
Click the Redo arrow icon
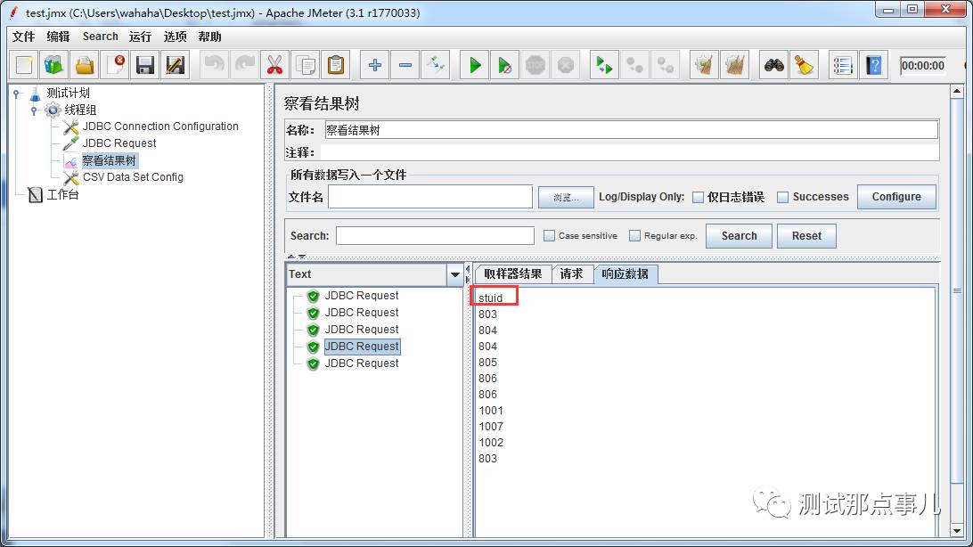coord(244,65)
